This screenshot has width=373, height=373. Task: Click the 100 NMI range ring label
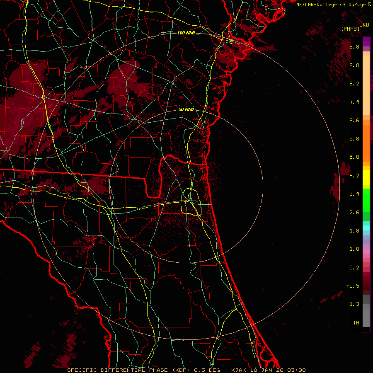[186, 33]
